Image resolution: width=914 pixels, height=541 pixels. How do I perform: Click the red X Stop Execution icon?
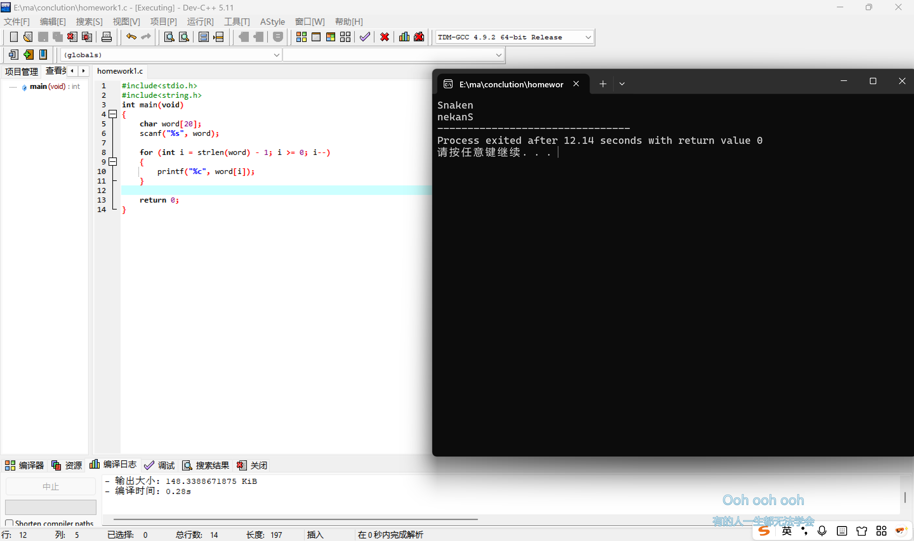pyautogui.click(x=384, y=37)
